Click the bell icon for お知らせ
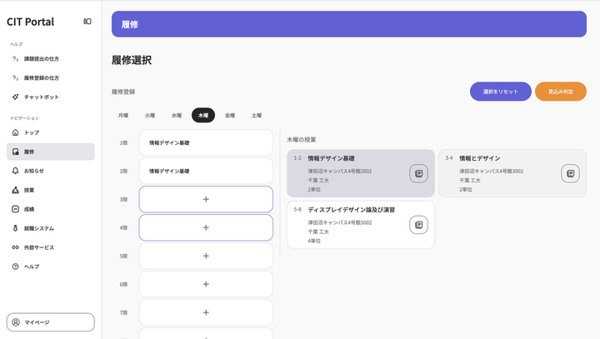The width and height of the screenshot is (600, 339). click(x=15, y=171)
